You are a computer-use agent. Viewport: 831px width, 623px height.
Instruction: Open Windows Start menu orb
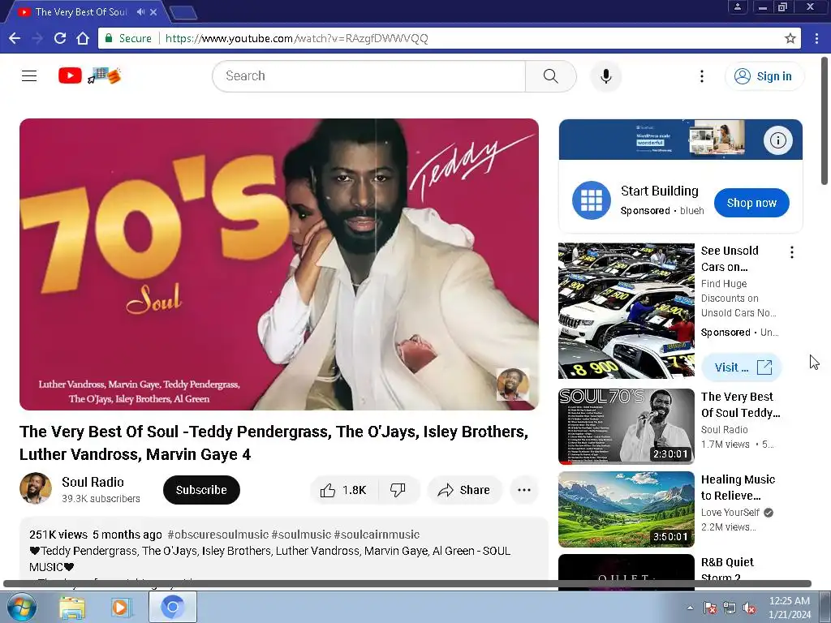click(x=22, y=607)
